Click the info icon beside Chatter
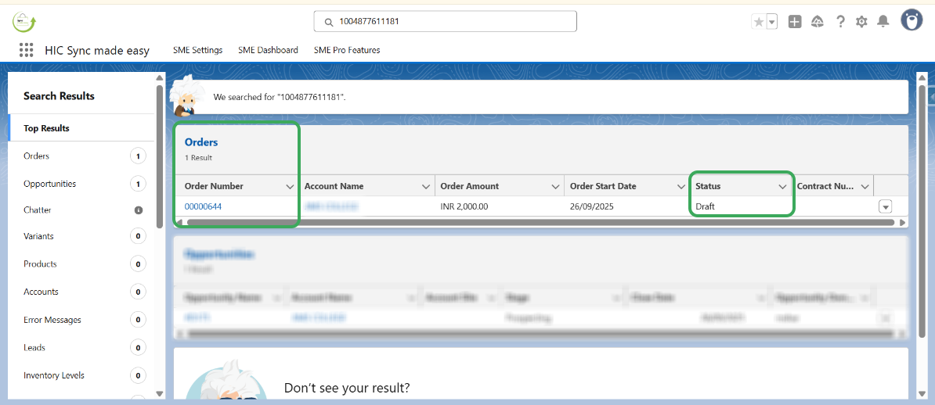 tap(139, 210)
